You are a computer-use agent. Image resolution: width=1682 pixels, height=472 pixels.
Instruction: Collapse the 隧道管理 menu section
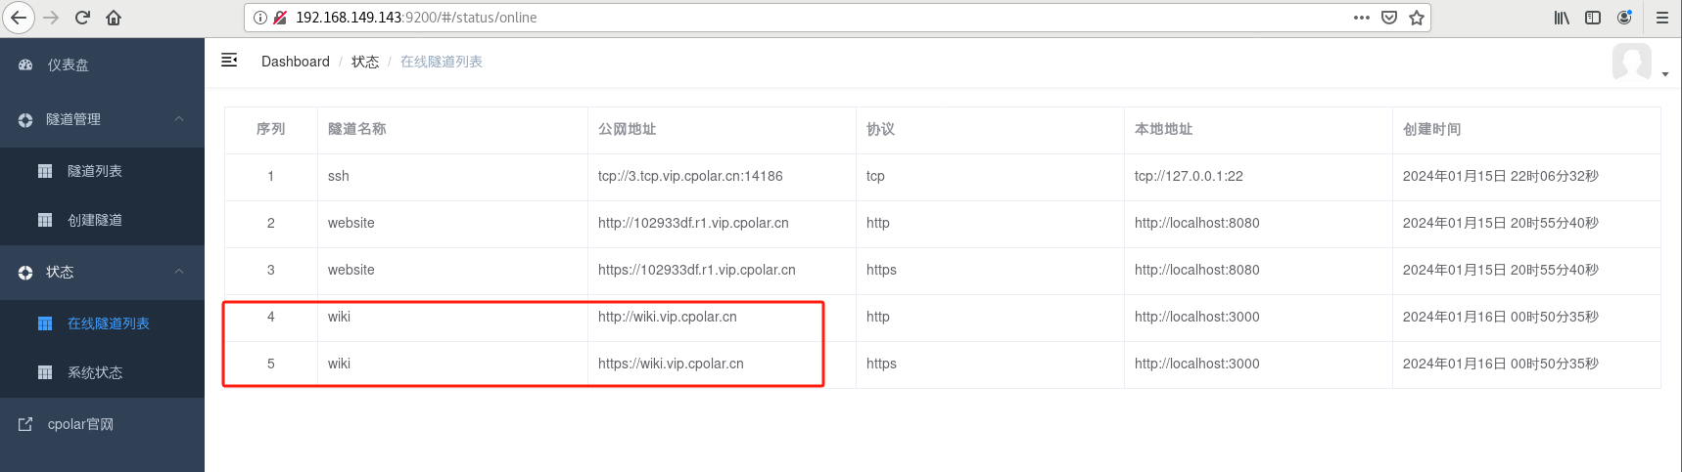click(102, 119)
